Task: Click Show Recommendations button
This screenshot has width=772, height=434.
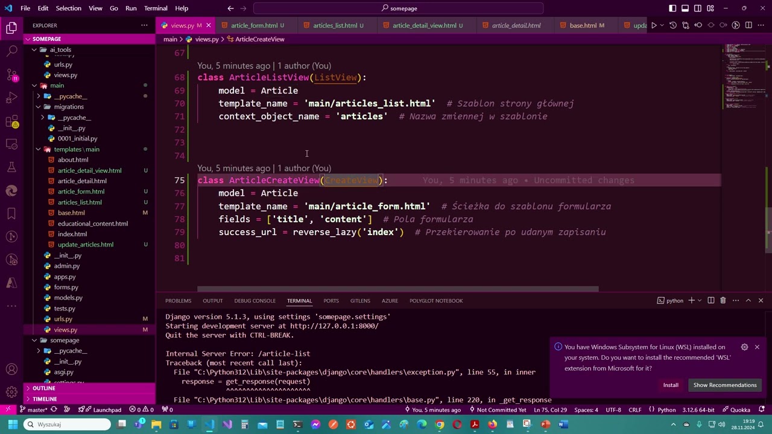Action: tap(725, 385)
